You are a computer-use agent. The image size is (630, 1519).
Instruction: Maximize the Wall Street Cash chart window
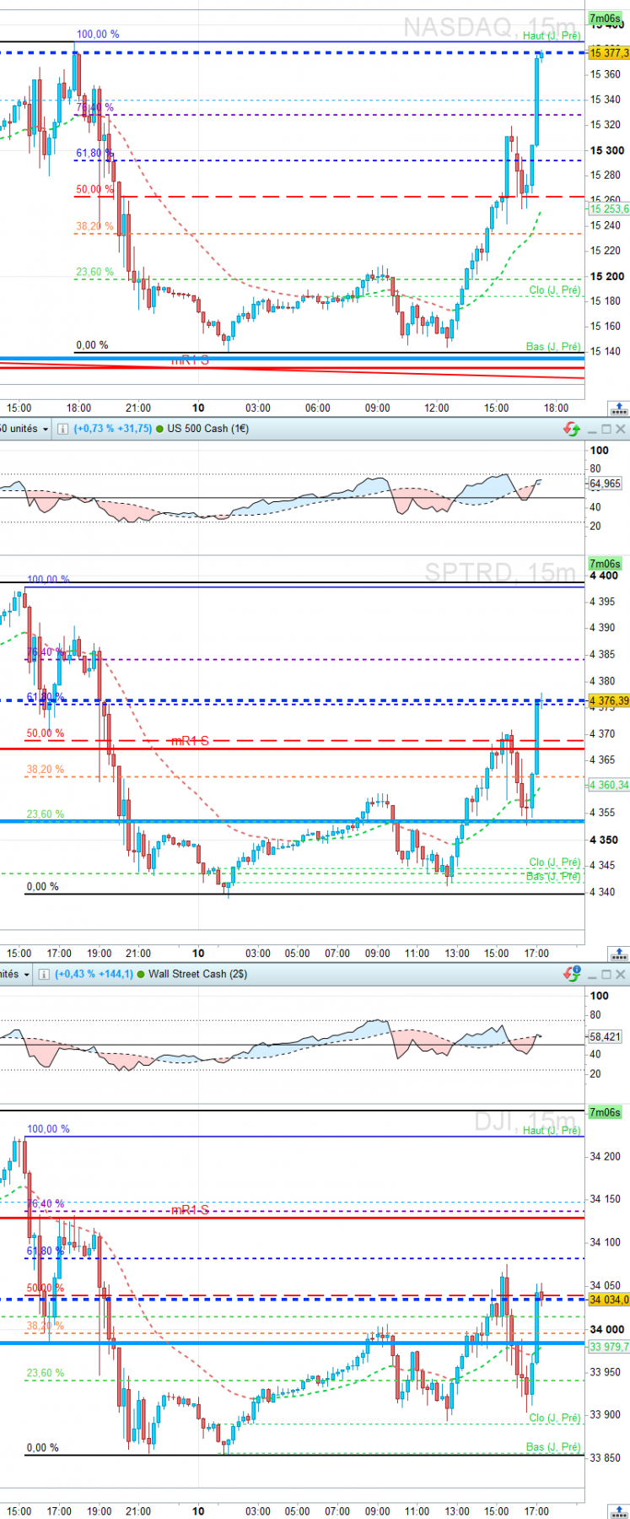tap(606, 975)
